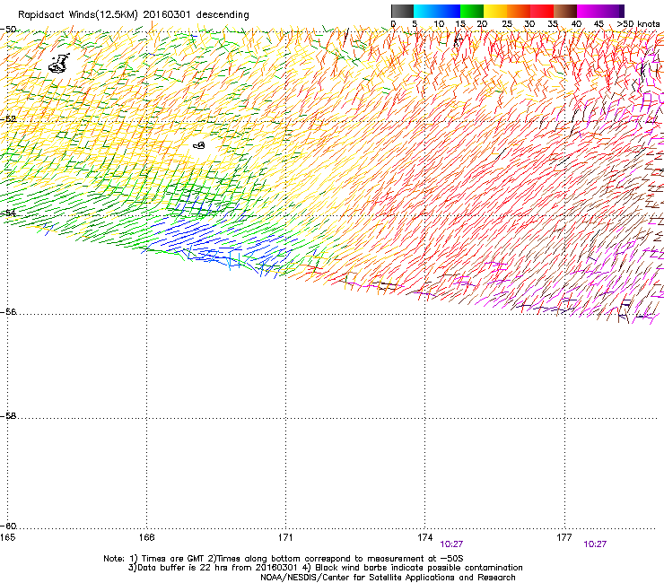Viewport: 664px width, 583px height.
Task: Click the 'NOAA/NESDIS/Center for Satellite Applications' credit
Action: click(388, 578)
